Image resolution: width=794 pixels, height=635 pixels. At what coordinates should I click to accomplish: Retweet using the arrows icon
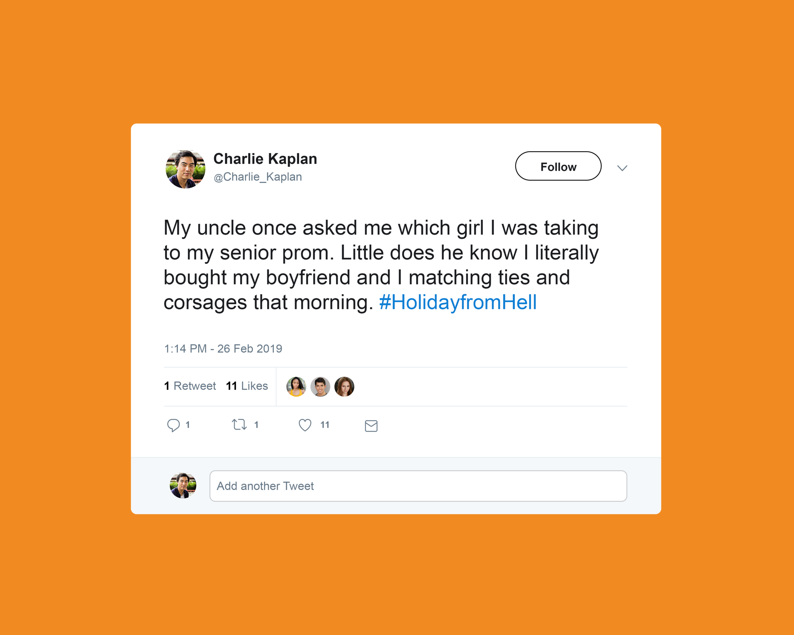pos(239,425)
